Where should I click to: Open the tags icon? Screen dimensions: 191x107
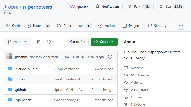pos(49,42)
